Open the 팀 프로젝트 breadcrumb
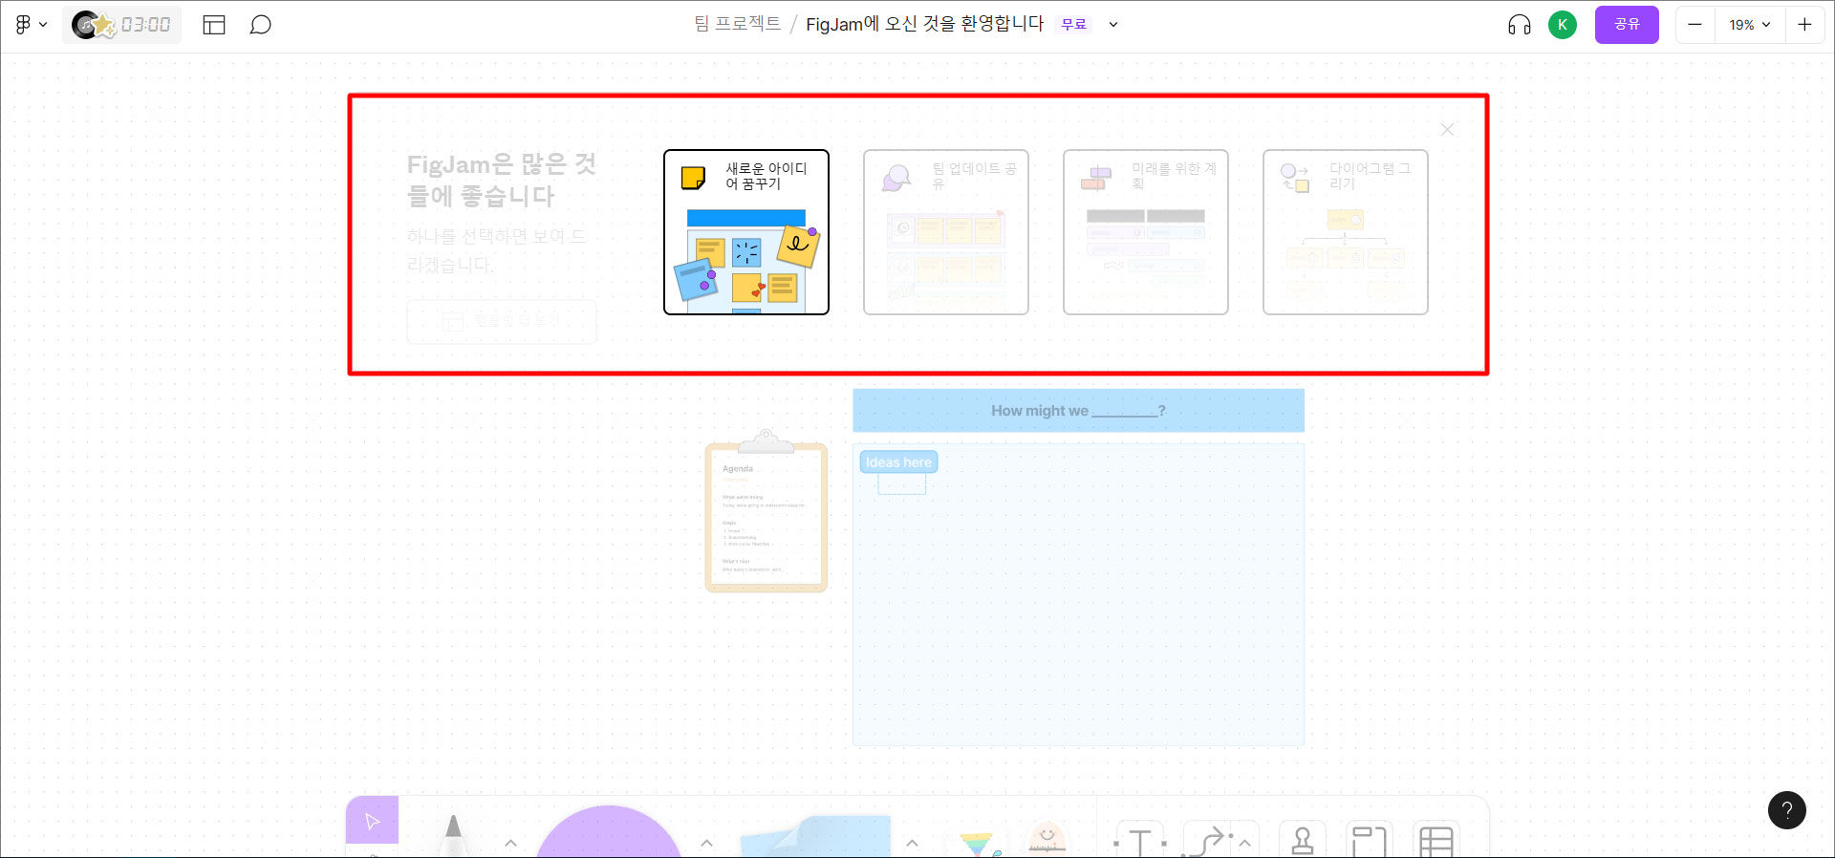The image size is (1835, 858). click(737, 24)
